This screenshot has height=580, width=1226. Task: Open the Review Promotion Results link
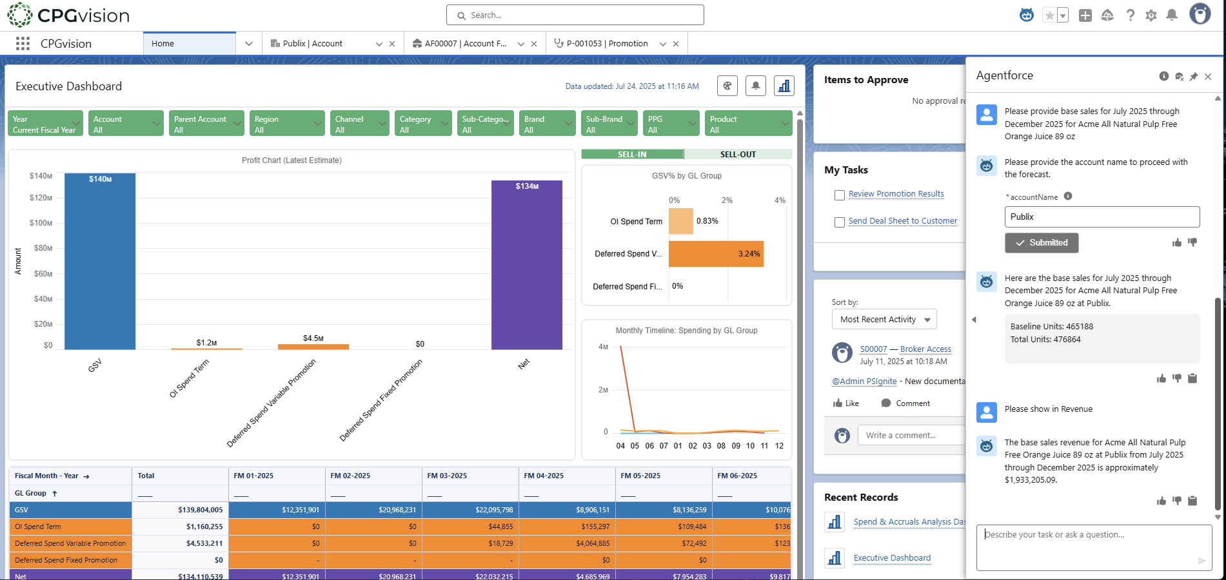coord(896,194)
